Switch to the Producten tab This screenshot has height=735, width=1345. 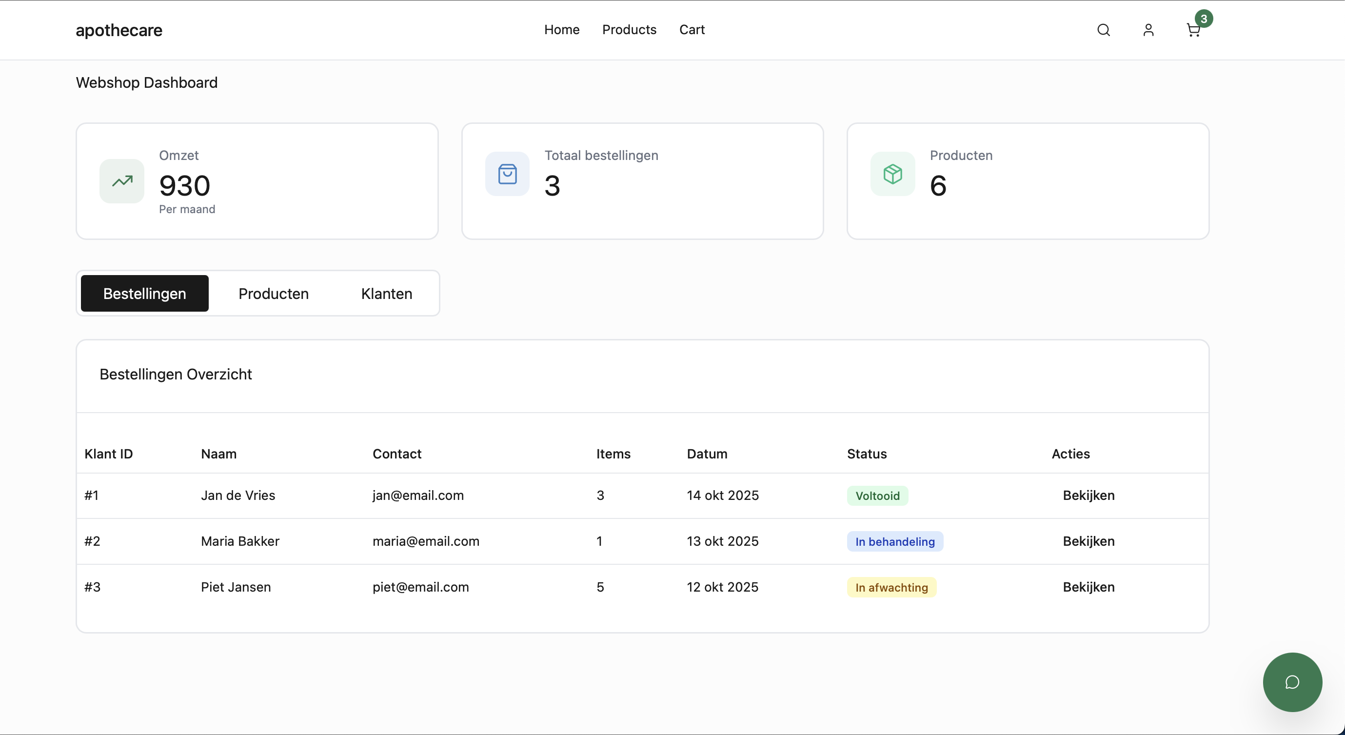[274, 294]
